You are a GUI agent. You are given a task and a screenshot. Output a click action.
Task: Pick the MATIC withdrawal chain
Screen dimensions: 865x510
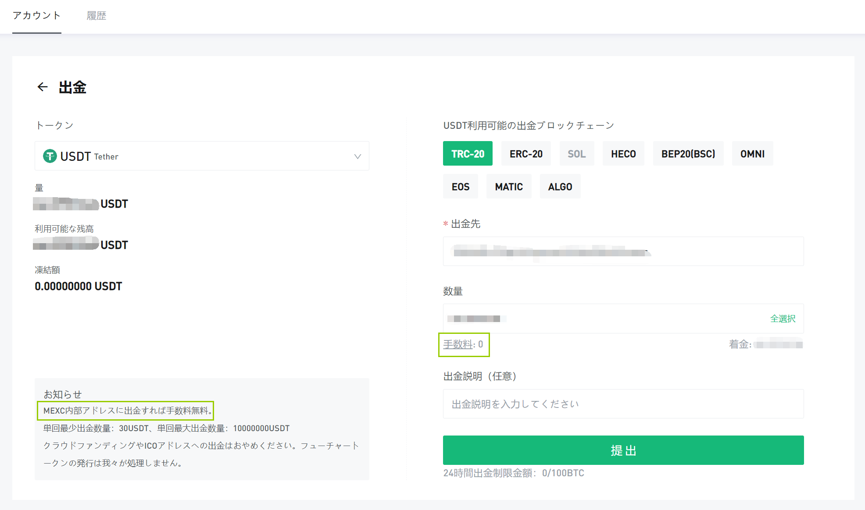pos(509,187)
